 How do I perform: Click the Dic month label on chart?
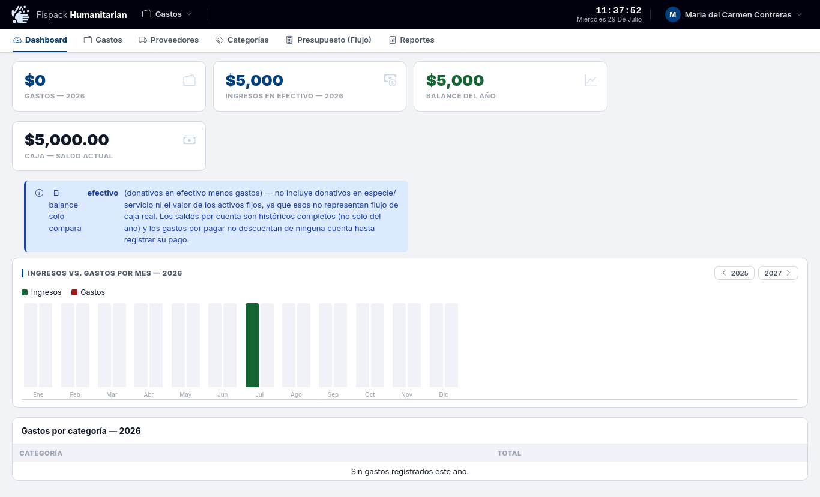[x=444, y=395]
